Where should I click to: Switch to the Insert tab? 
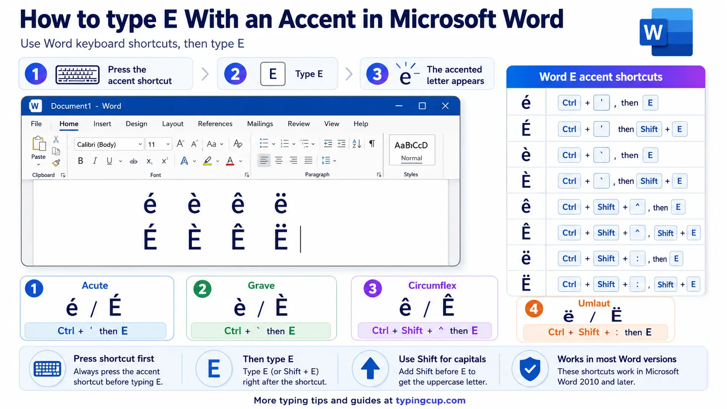(102, 124)
